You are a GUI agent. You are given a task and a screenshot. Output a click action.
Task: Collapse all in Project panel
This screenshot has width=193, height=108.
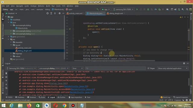[55, 13]
